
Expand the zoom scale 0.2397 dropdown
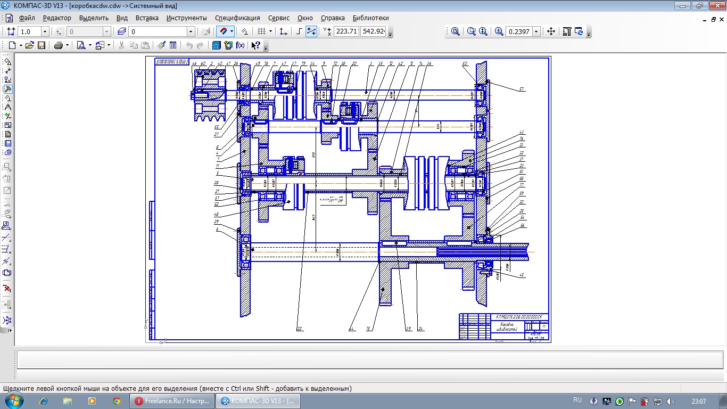tap(536, 31)
